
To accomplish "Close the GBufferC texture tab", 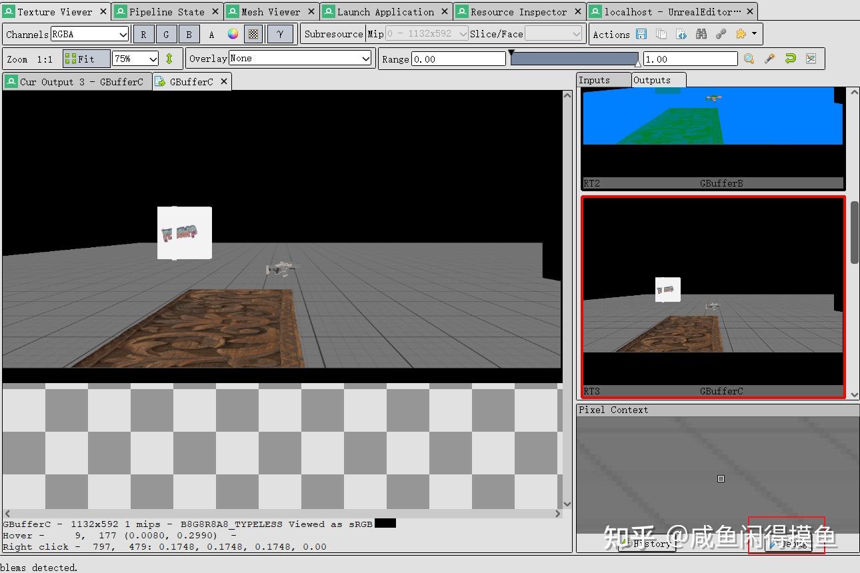I will click(x=224, y=82).
